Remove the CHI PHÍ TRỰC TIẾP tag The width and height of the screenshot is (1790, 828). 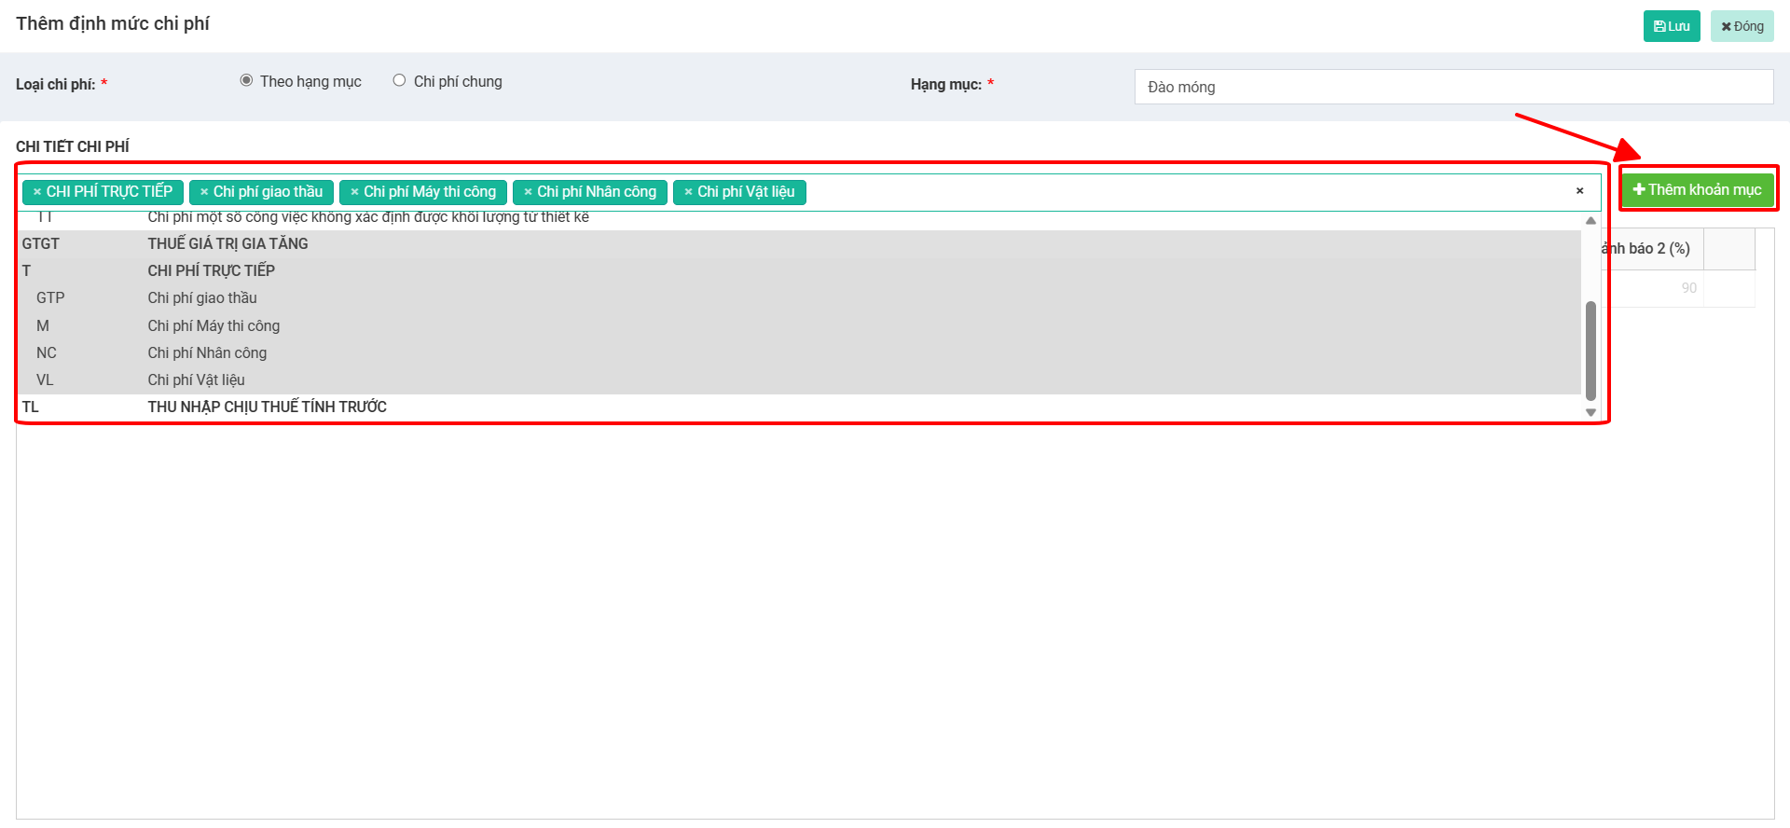(x=37, y=192)
